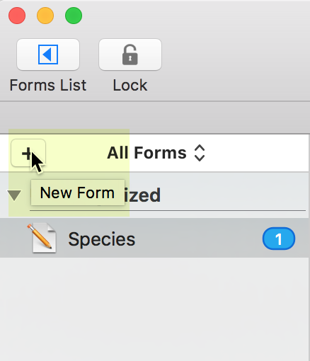Click the Forms List toolbar label

[48, 85]
